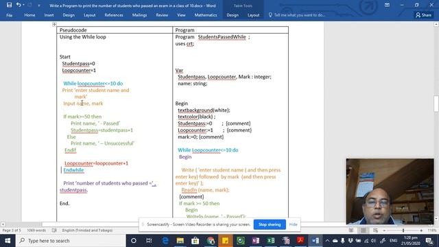Switch to Web Layout view
Viewport: 439px width, 247px height.
(x=375, y=231)
